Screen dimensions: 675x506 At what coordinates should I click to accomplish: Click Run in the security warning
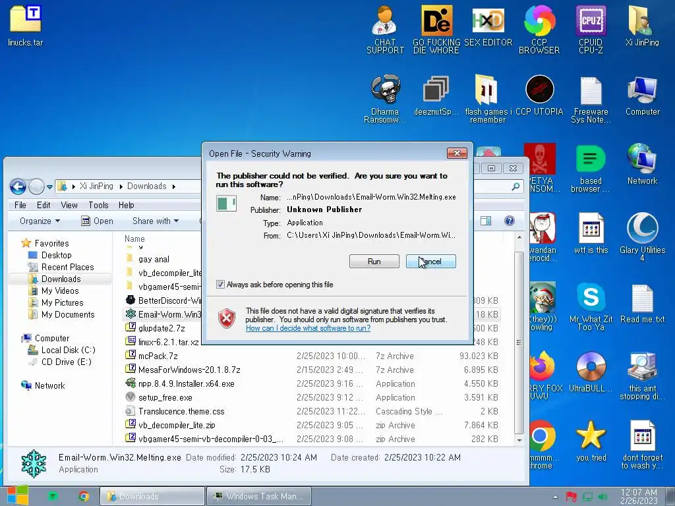coord(374,261)
